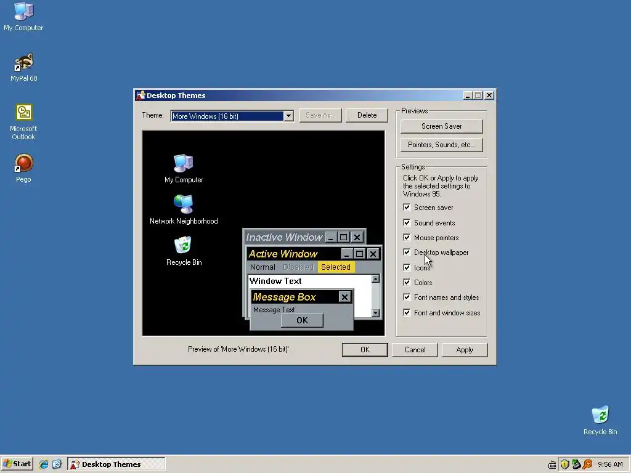
Task: Click the preview window scrollbar up arrow
Action: click(x=375, y=279)
